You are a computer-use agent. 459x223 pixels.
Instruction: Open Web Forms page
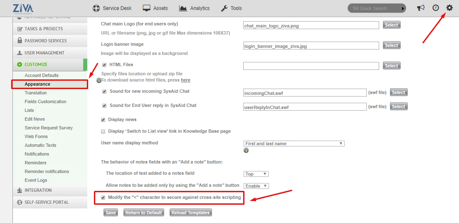coord(36,136)
